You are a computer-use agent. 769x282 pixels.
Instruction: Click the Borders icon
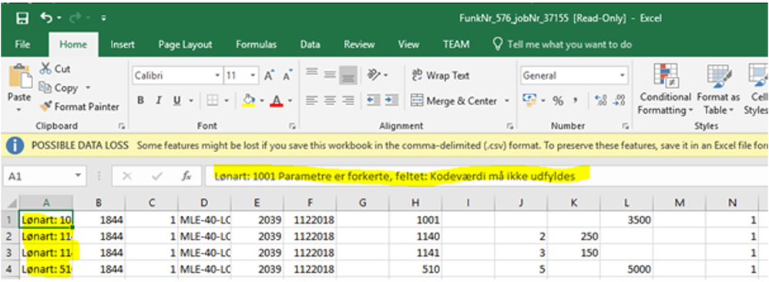pos(213,101)
